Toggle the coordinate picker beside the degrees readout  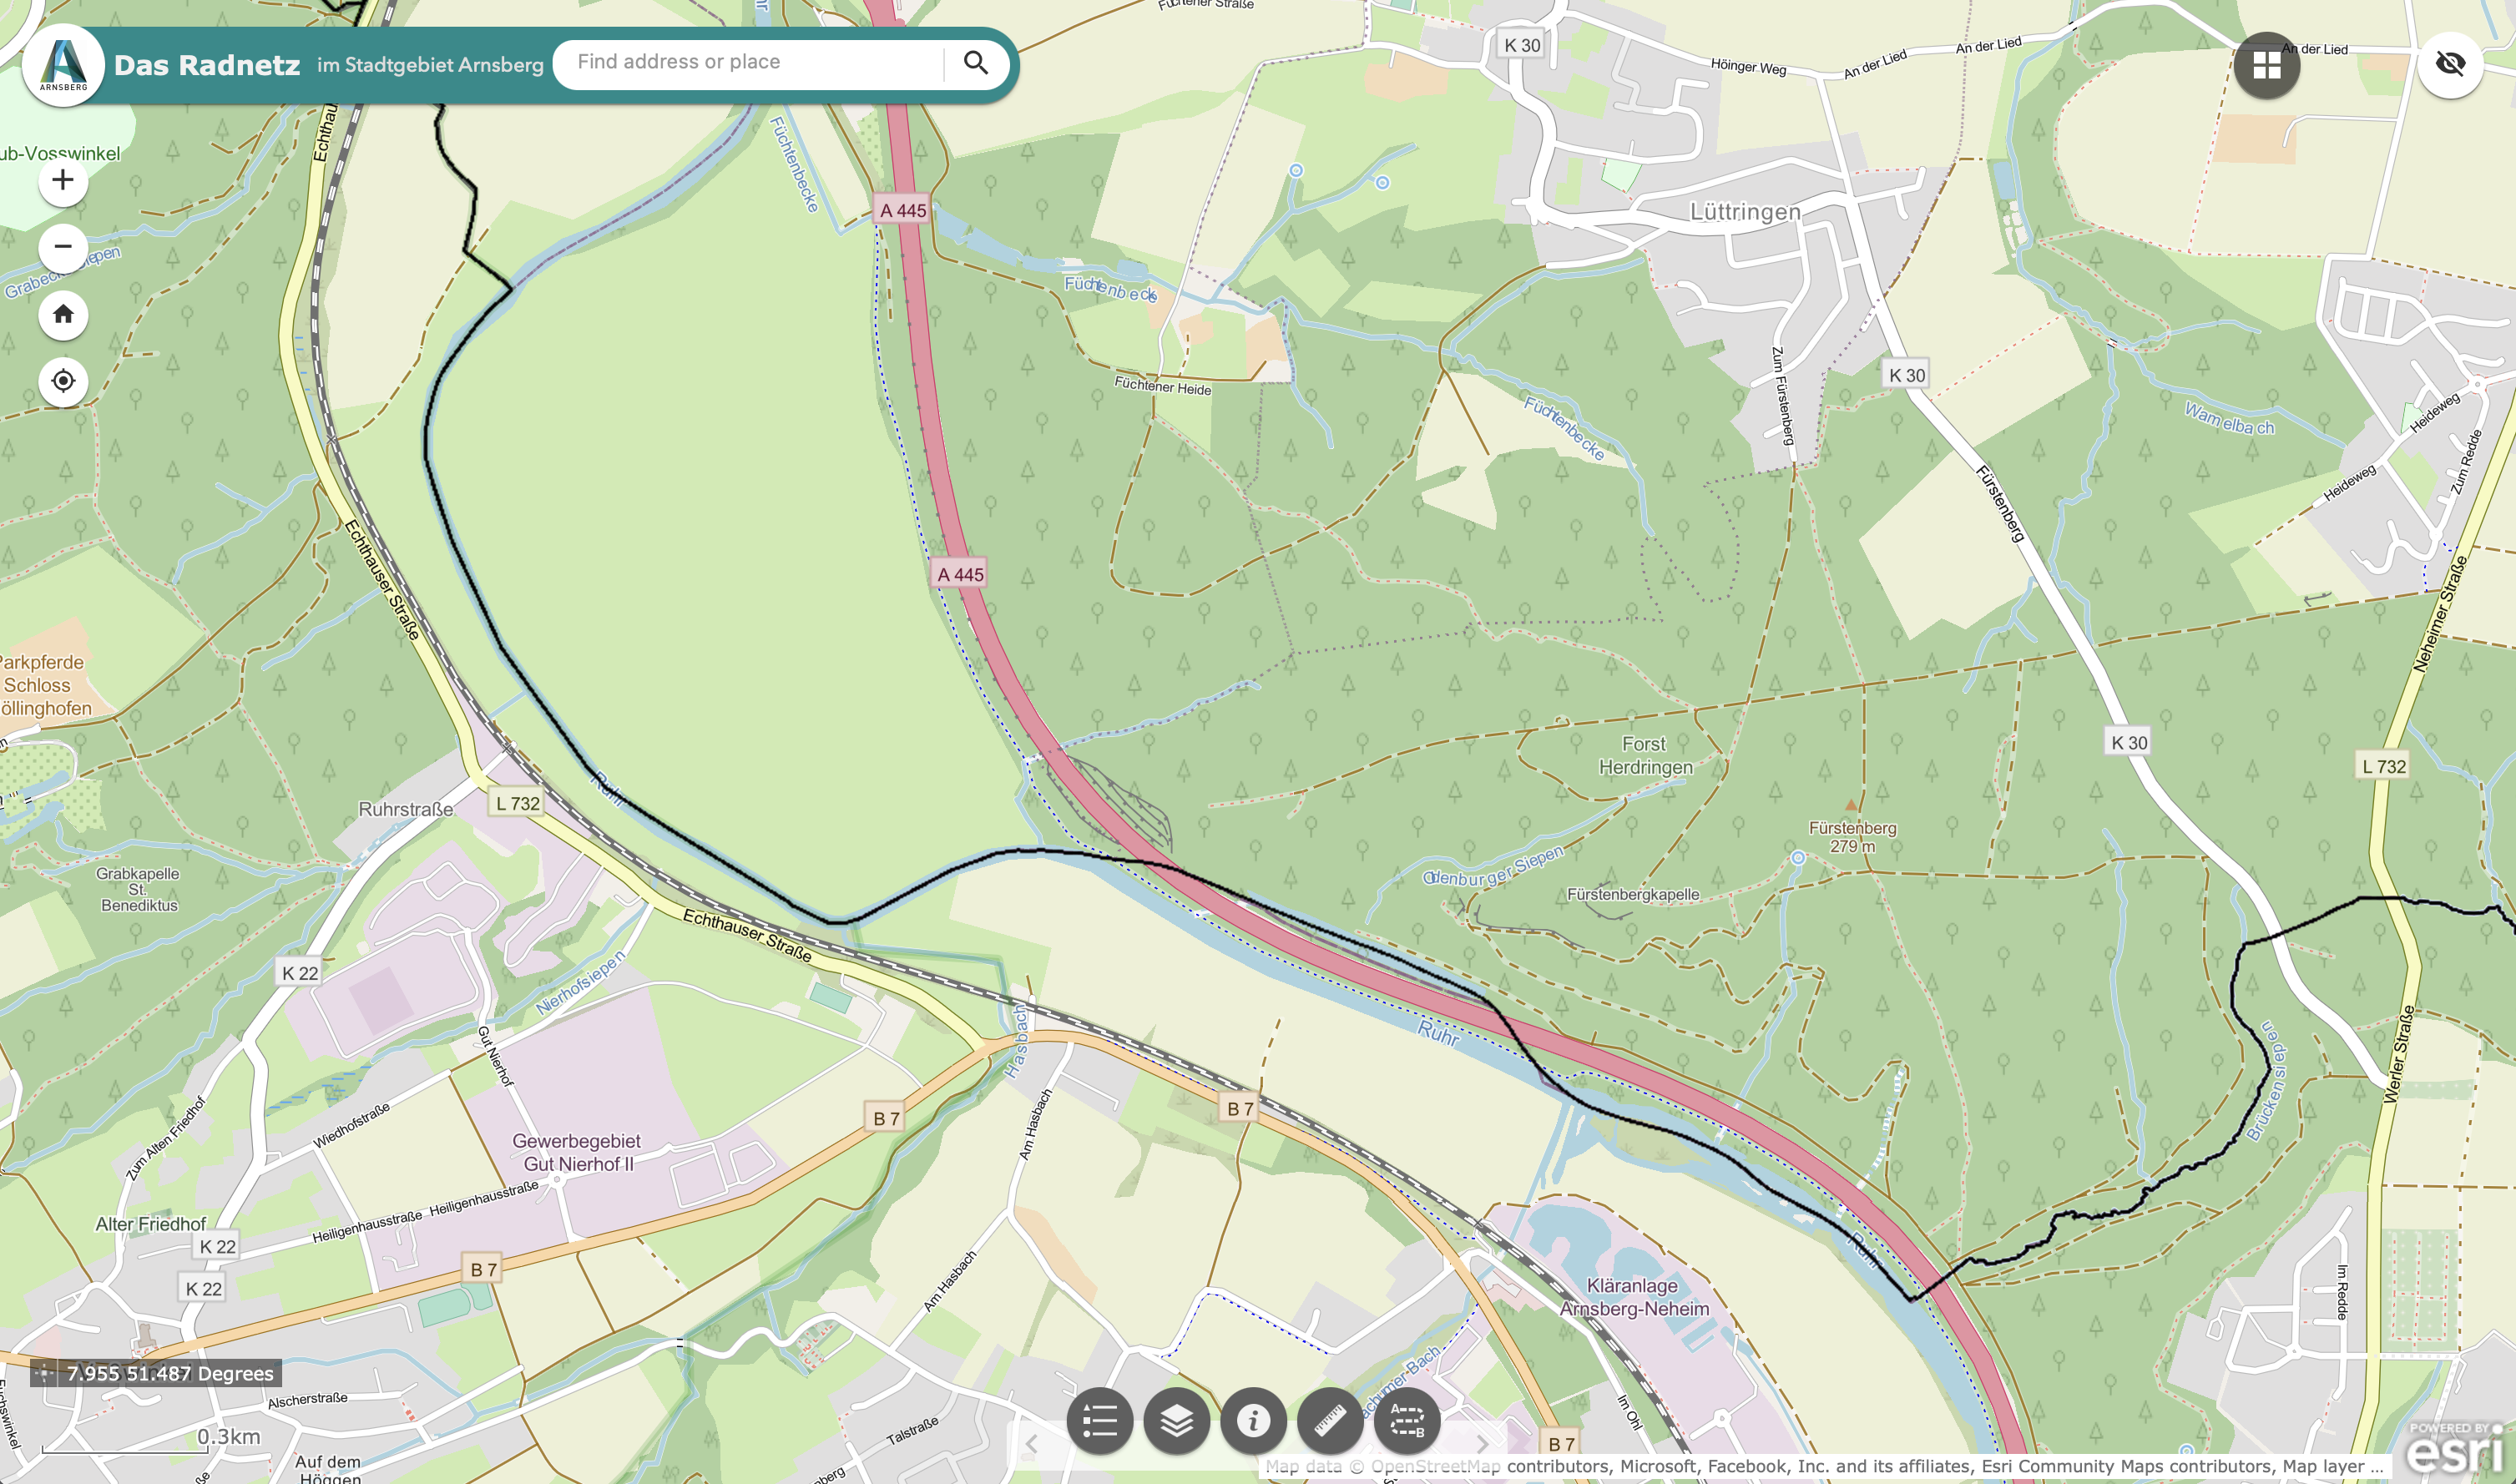[x=44, y=1373]
